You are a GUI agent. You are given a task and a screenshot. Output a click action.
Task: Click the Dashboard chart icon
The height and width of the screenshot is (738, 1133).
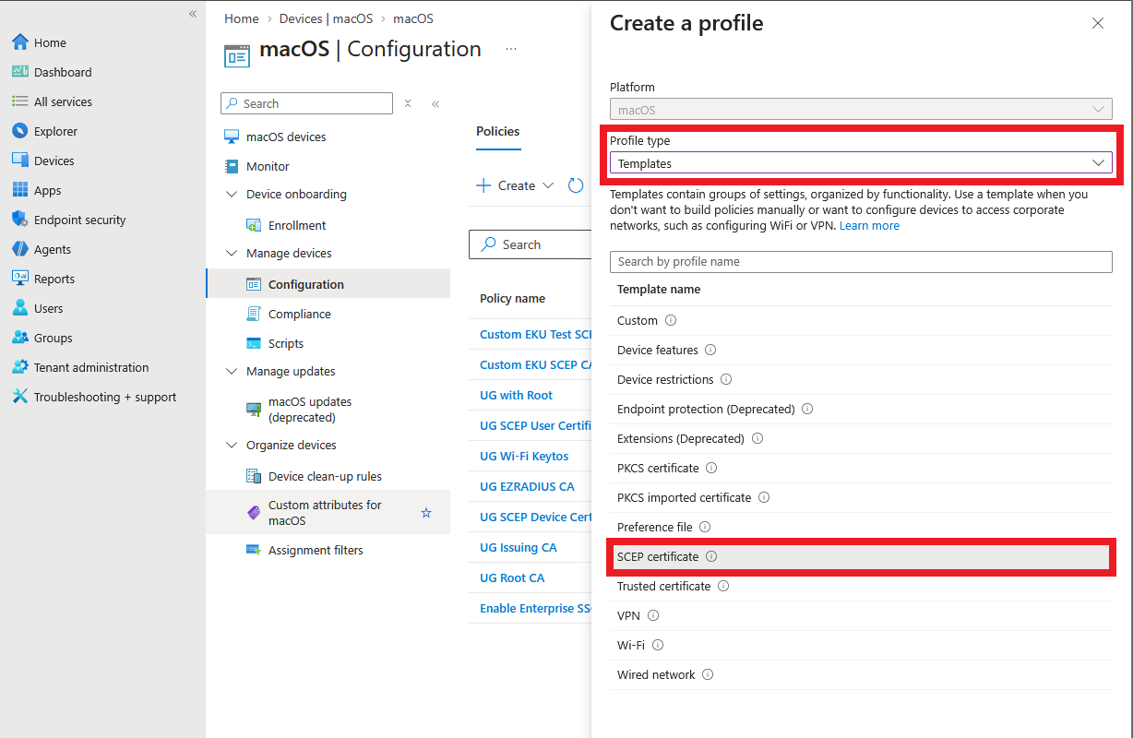coord(20,72)
